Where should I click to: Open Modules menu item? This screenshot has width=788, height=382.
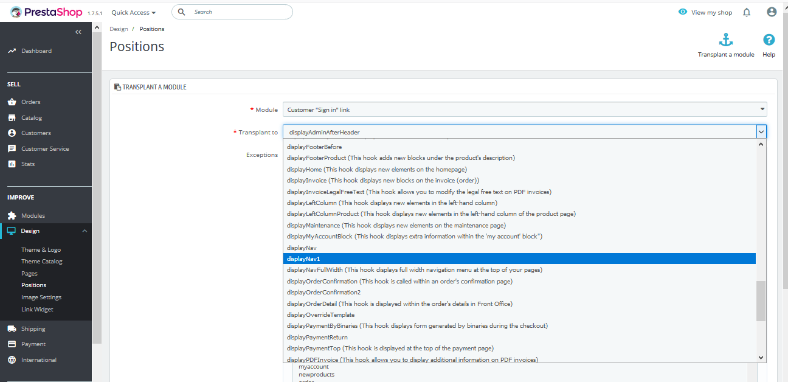[x=33, y=216]
